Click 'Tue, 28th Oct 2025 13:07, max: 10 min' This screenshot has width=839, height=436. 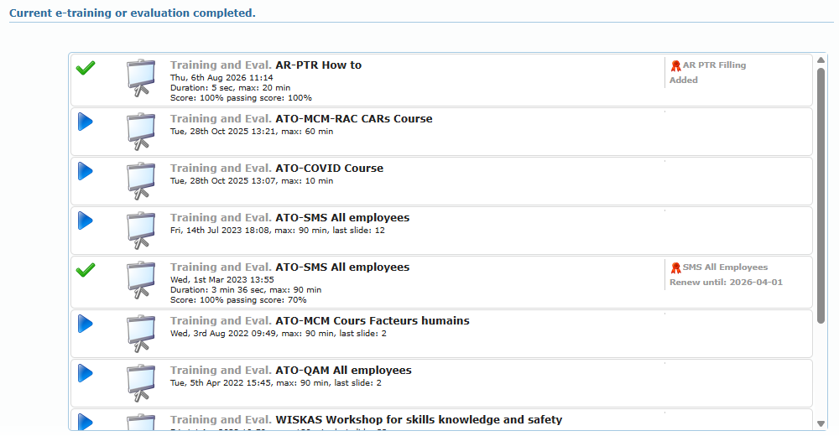(x=252, y=181)
